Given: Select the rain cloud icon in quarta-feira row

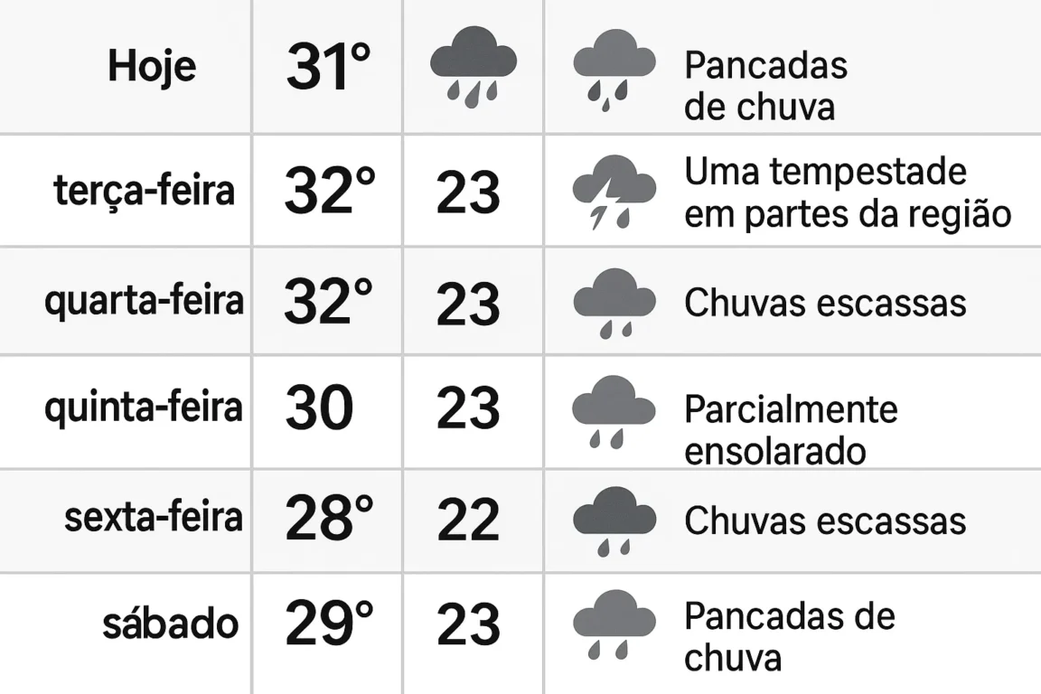Looking at the screenshot, I should [614, 304].
